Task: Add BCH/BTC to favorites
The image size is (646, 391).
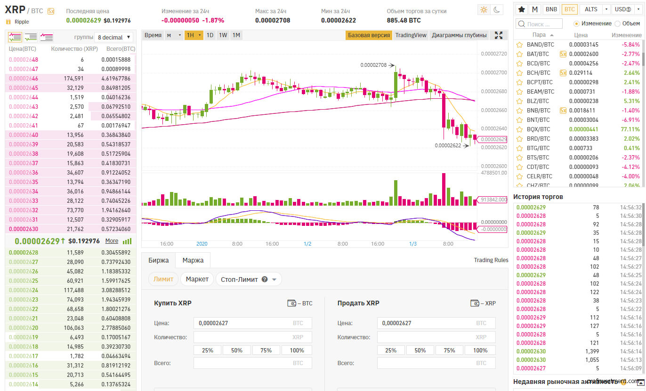Action: pyautogui.click(x=519, y=73)
